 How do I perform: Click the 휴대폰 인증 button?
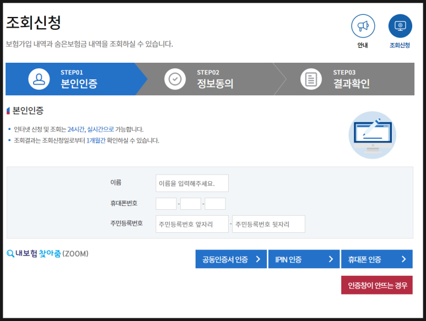click(377, 259)
